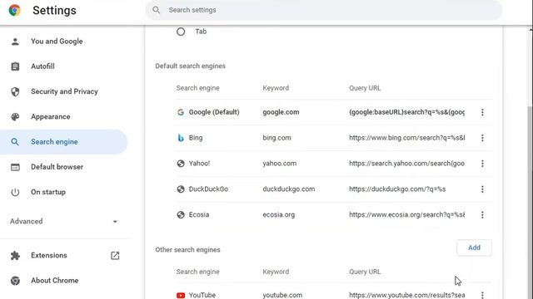The image size is (533, 299).
Task: Click the magnifier icon in search settings bar
Action: (x=156, y=10)
